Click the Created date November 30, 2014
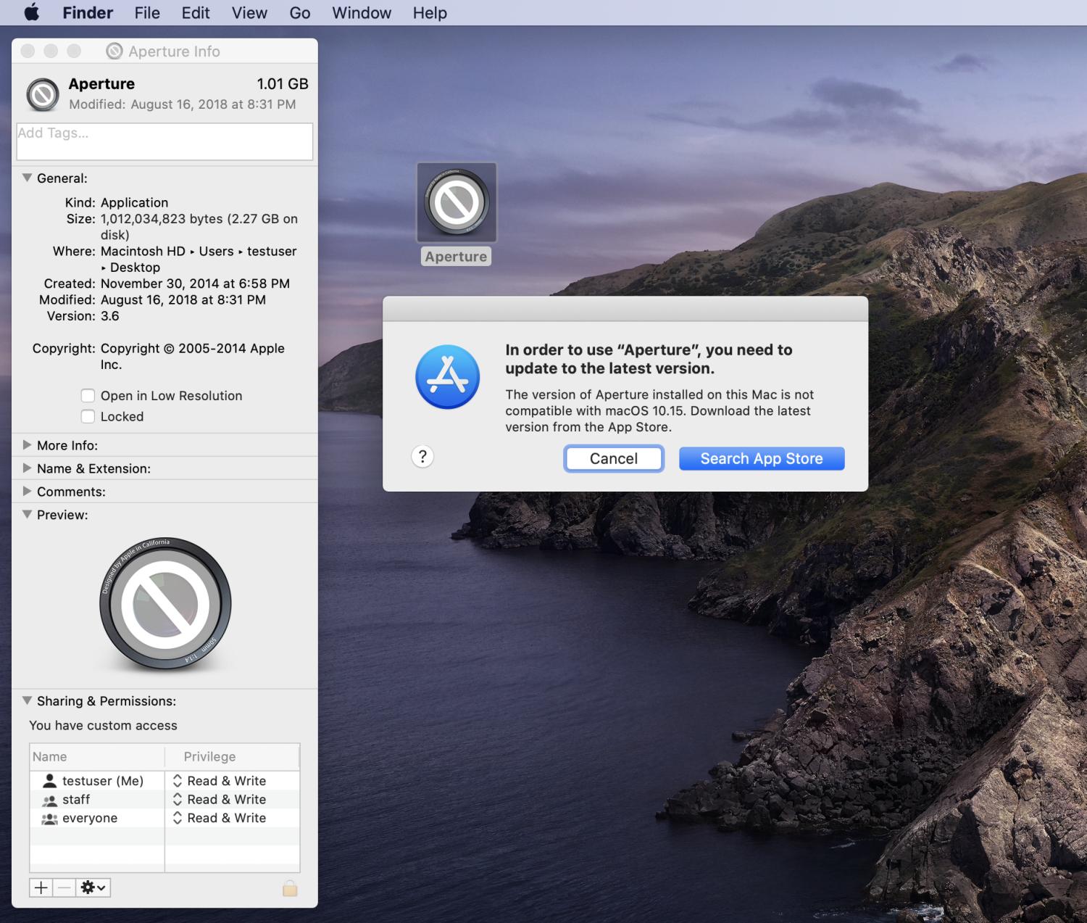The width and height of the screenshot is (1087, 923). tap(195, 283)
